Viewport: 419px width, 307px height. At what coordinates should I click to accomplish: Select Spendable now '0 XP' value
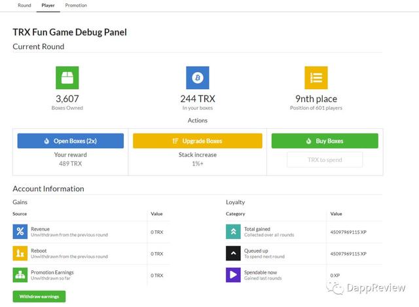(335, 276)
